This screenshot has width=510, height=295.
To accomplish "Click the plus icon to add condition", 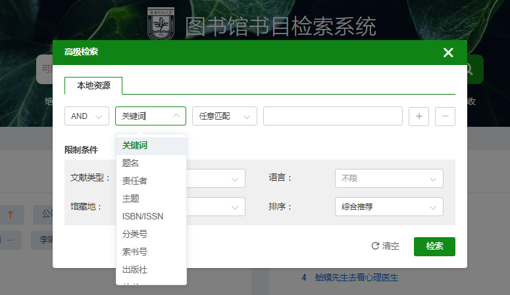I will (419, 116).
